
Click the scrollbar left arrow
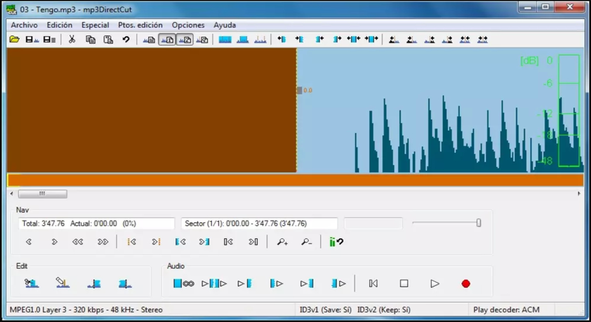(x=12, y=194)
